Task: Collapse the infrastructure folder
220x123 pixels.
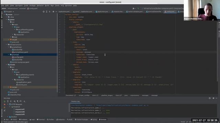Action: click(x=7, y=45)
